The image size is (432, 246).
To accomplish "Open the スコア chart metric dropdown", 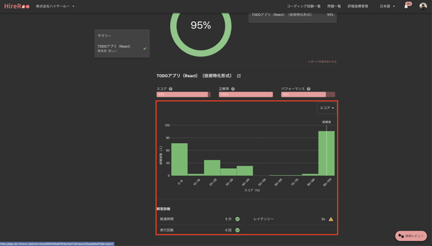I will click(x=327, y=108).
